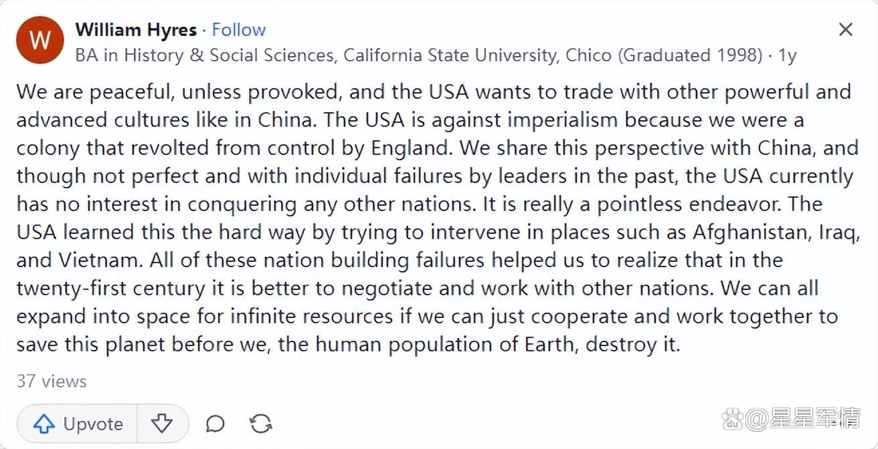Image resolution: width=878 pixels, height=449 pixels.
Task: Click the paw logo in the watermark
Action: coord(732,420)
